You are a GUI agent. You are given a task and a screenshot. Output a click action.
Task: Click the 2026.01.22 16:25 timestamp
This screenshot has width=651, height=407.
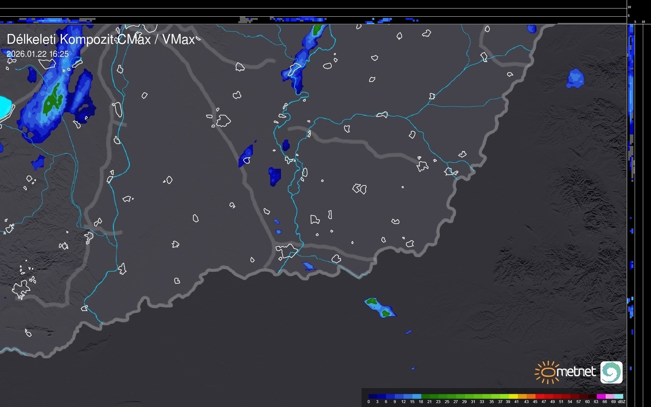pos(38,54)
